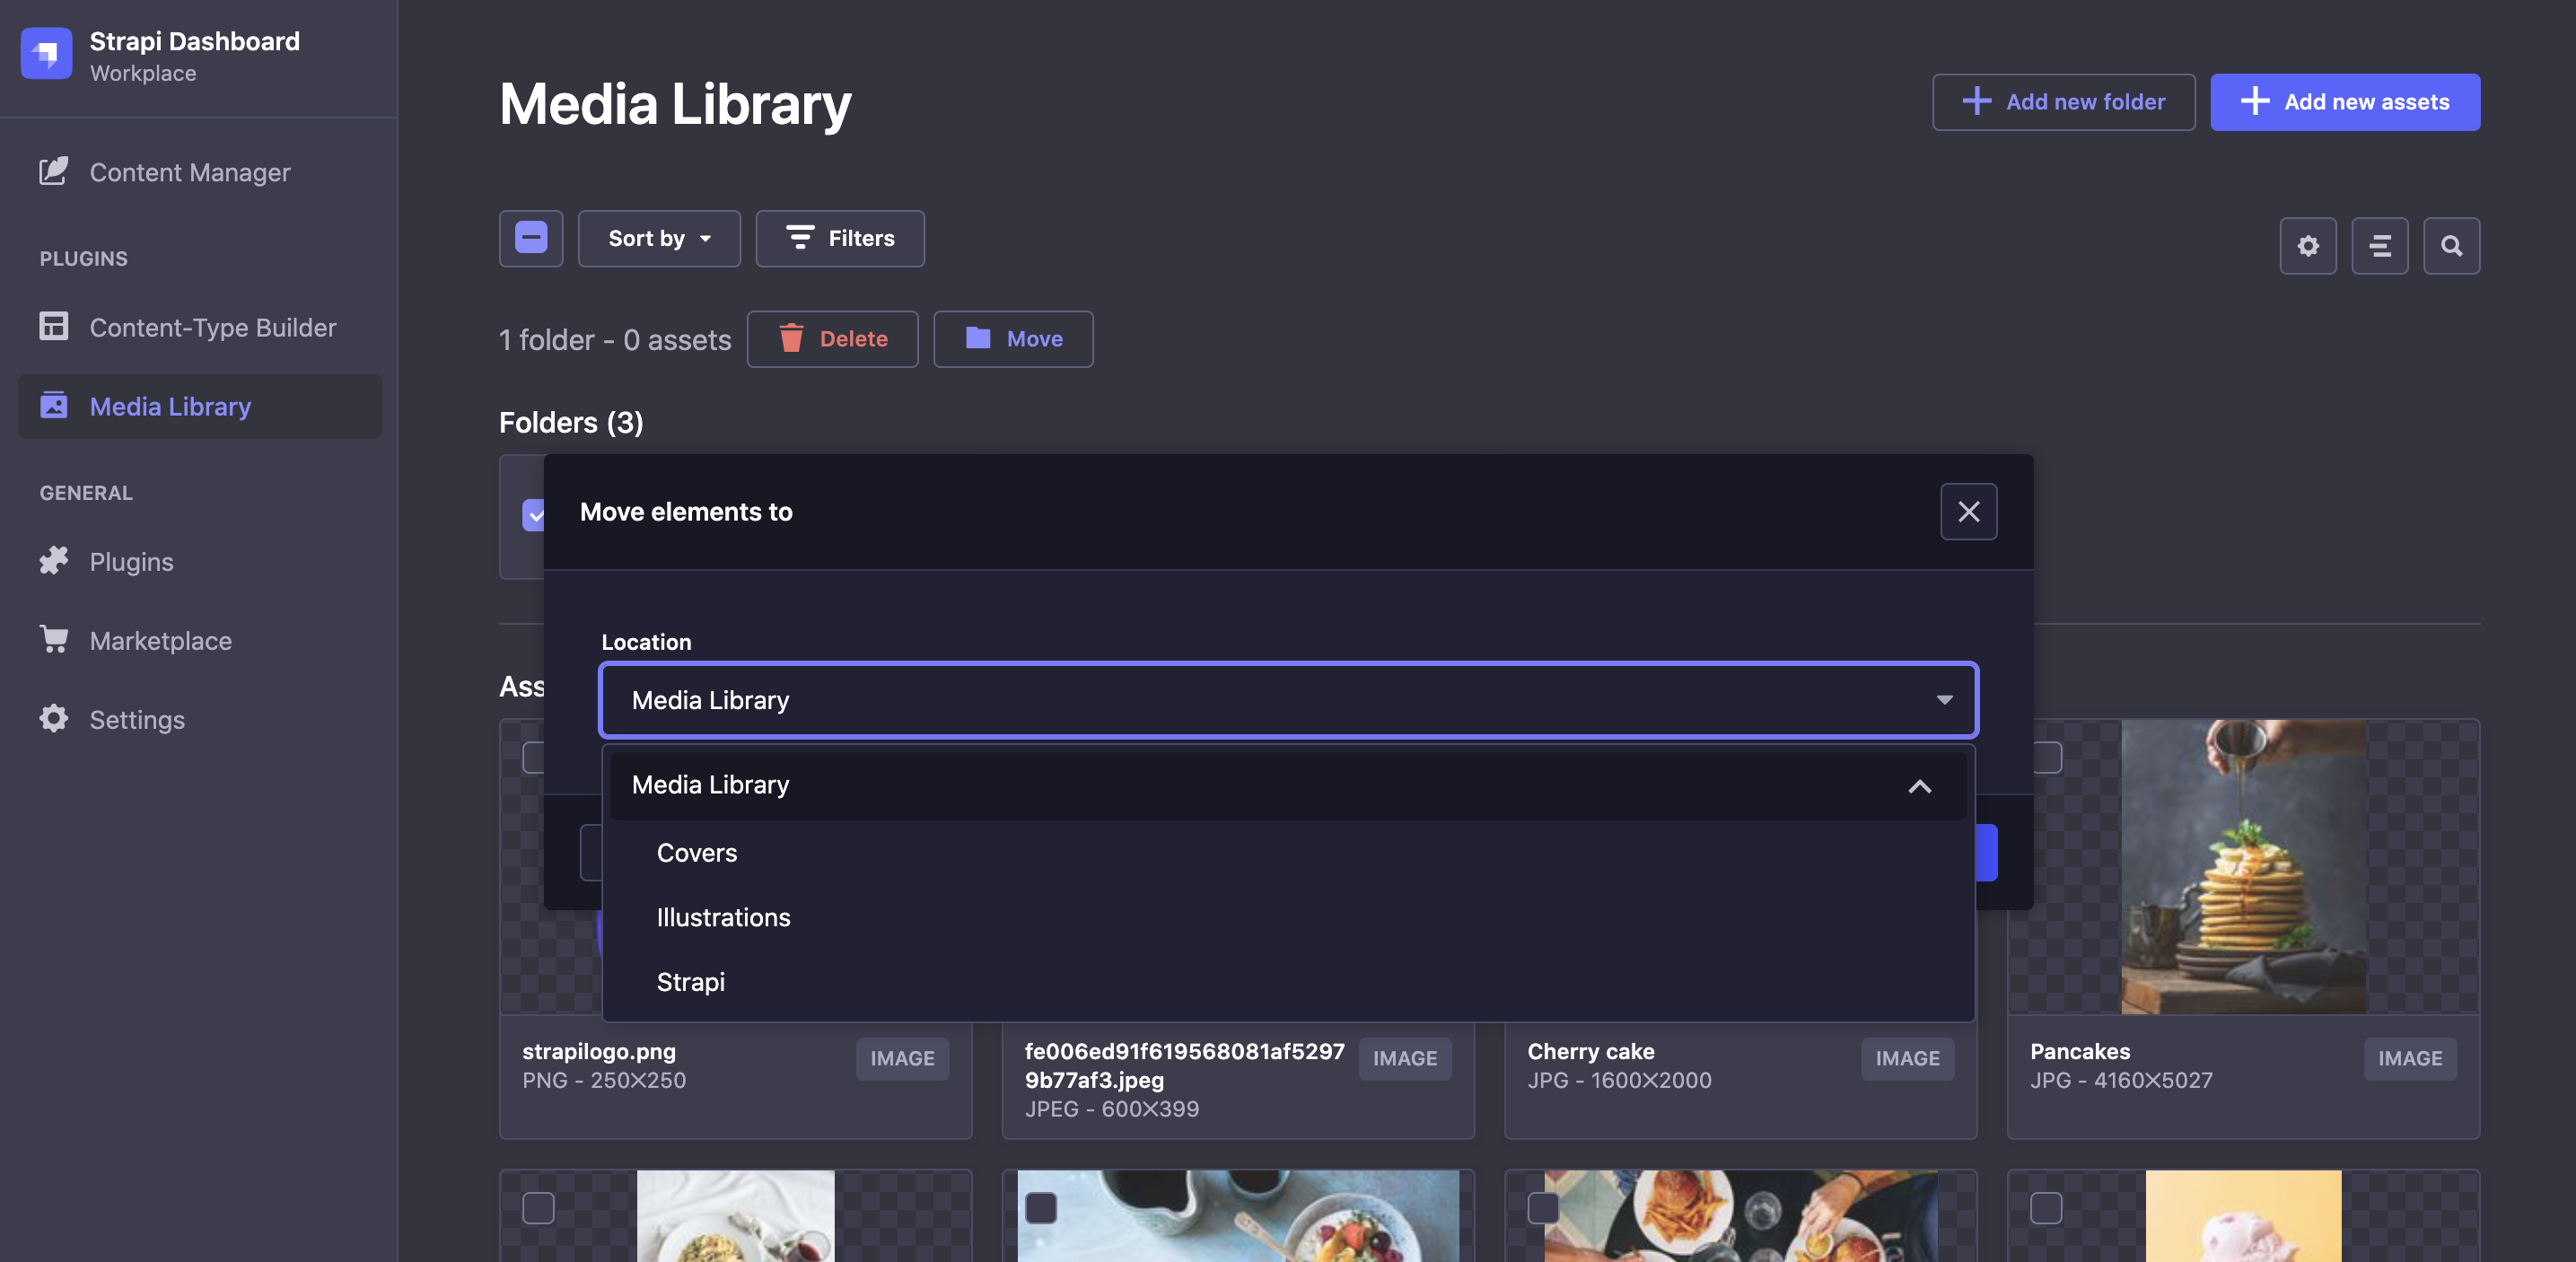Image resolution: width=2576 pixels, height=1262 pixels.
Task: Toggle the select-all indeterminate checkbox
Action: [x=531, y=238]
